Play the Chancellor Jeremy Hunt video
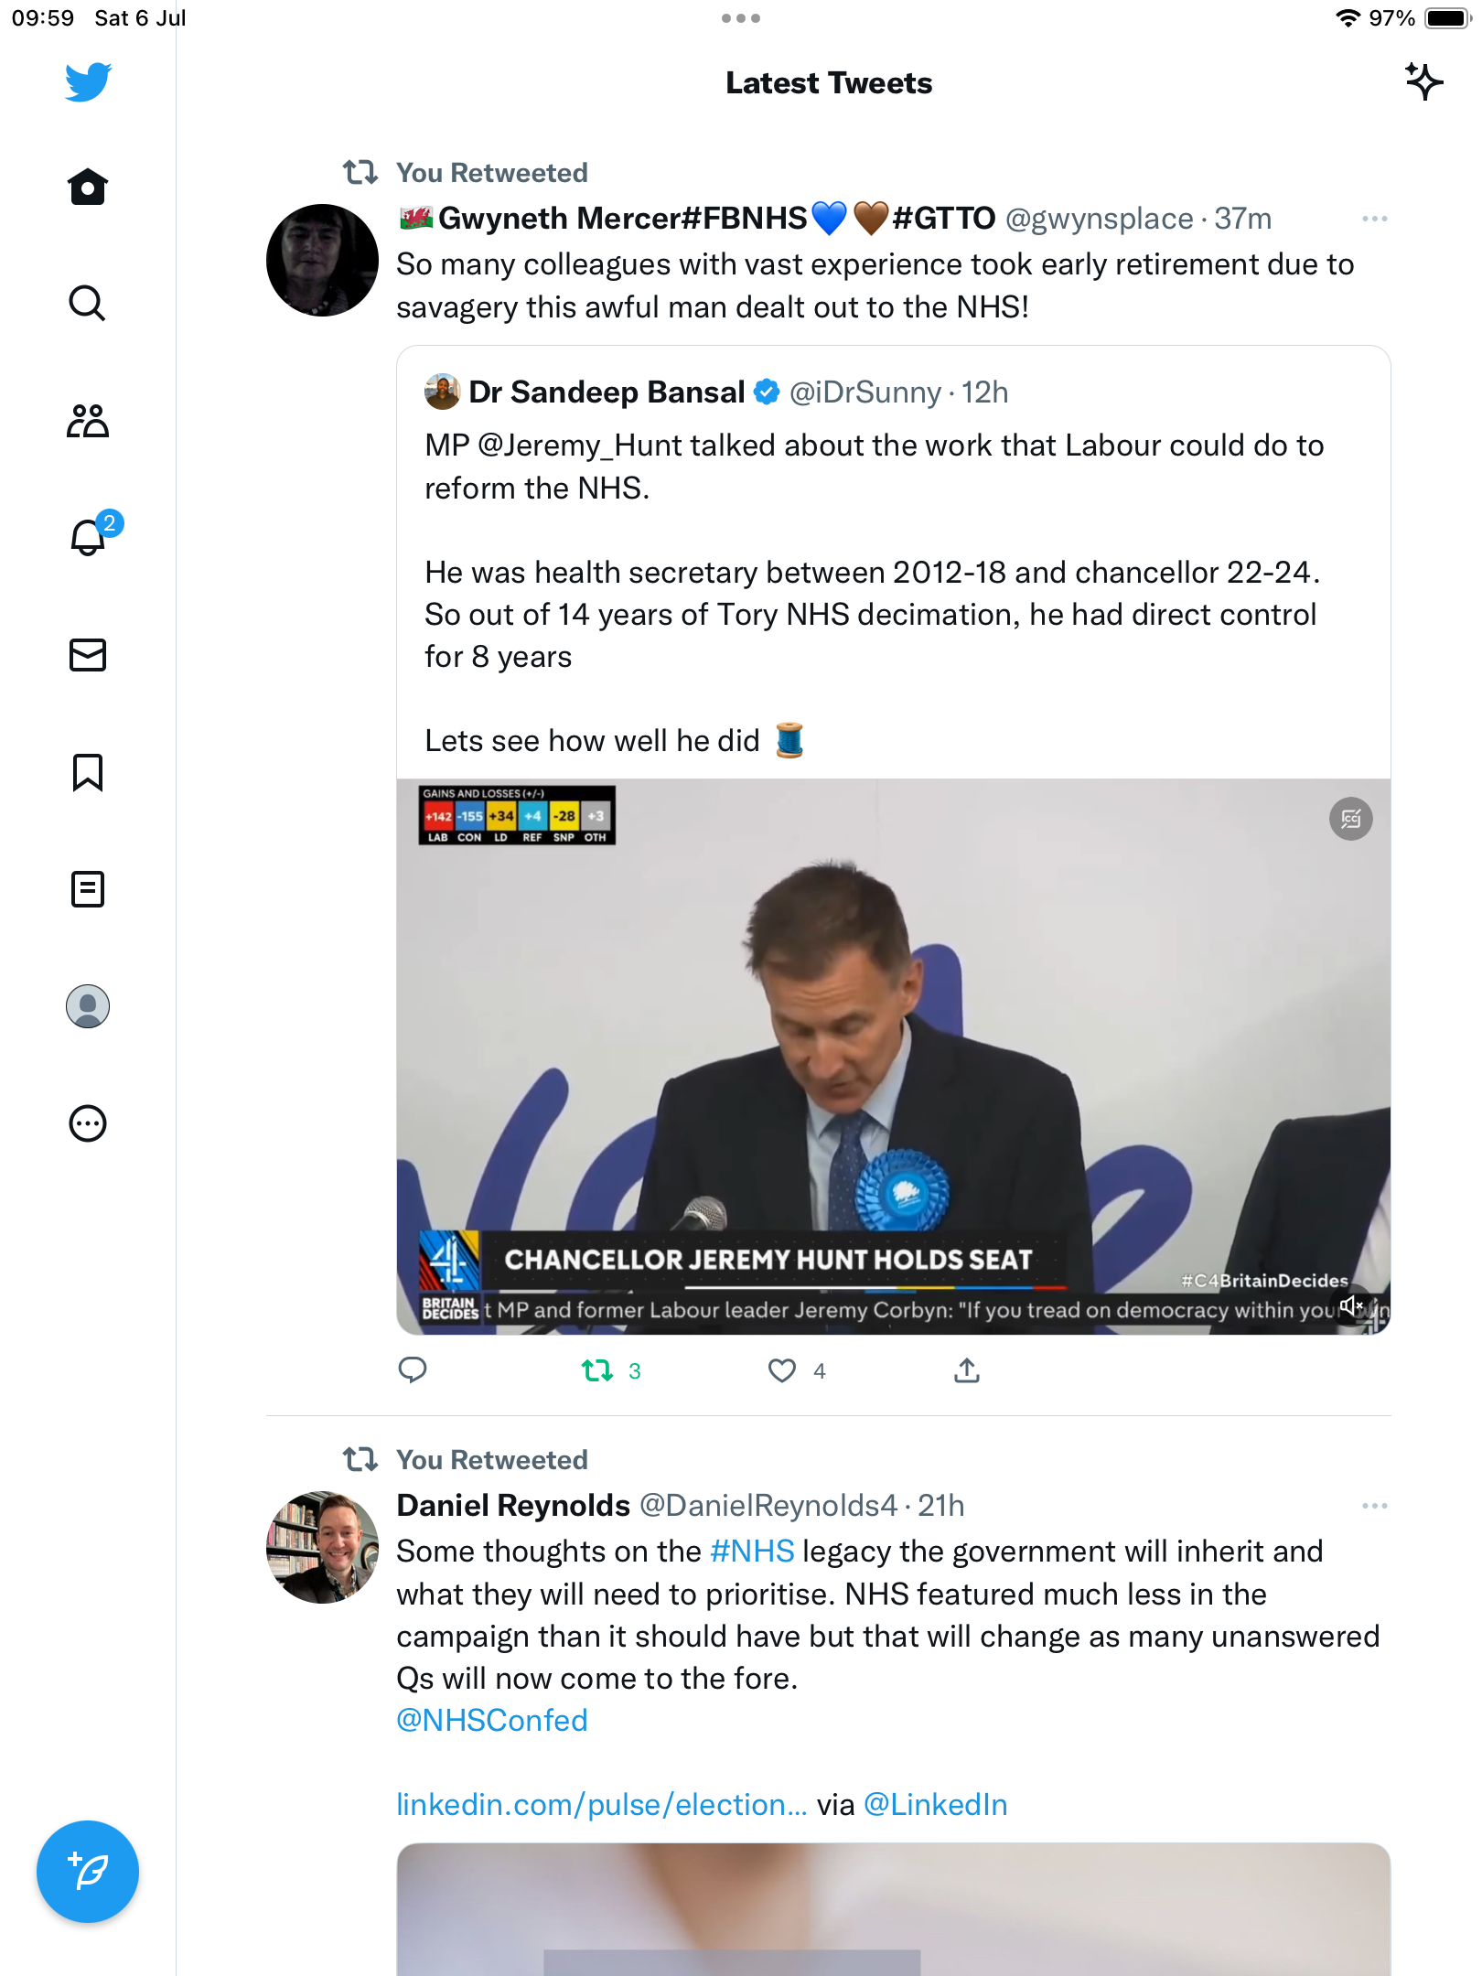 pyautogui.click(x=893, y=1052)
